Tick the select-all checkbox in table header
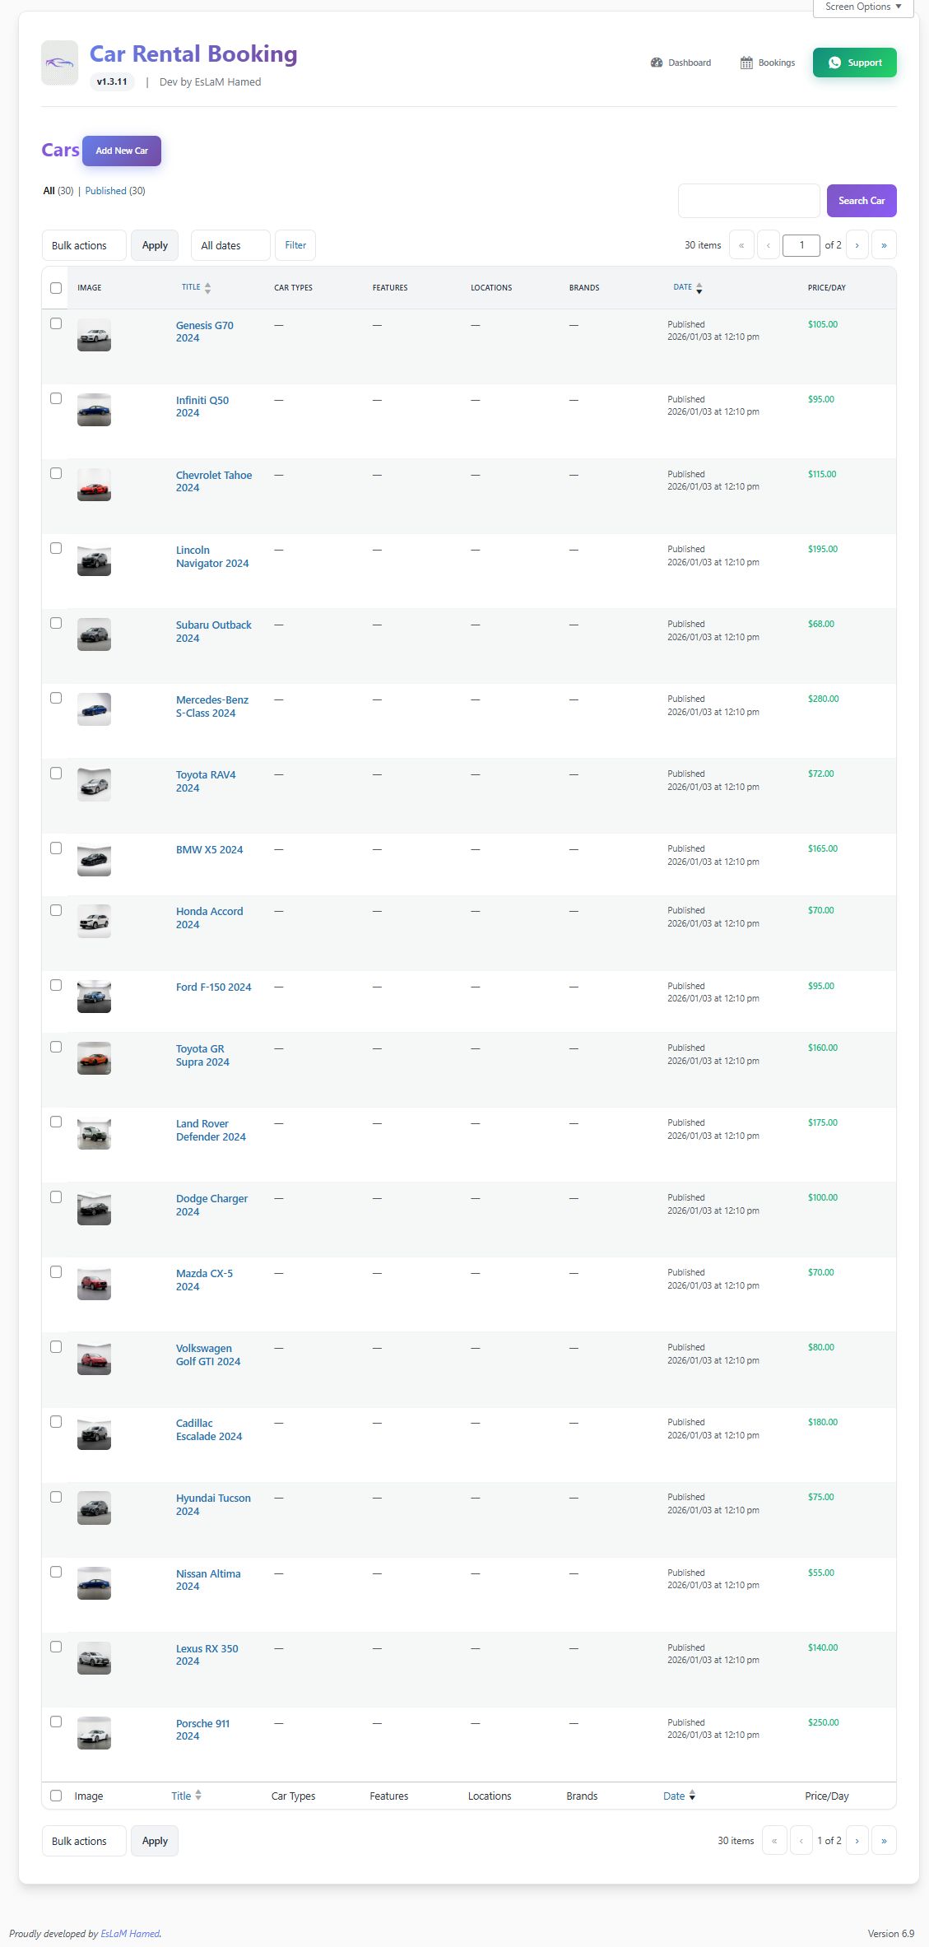929x1947 pixels. pyautogui.click(x=56, y=288)
